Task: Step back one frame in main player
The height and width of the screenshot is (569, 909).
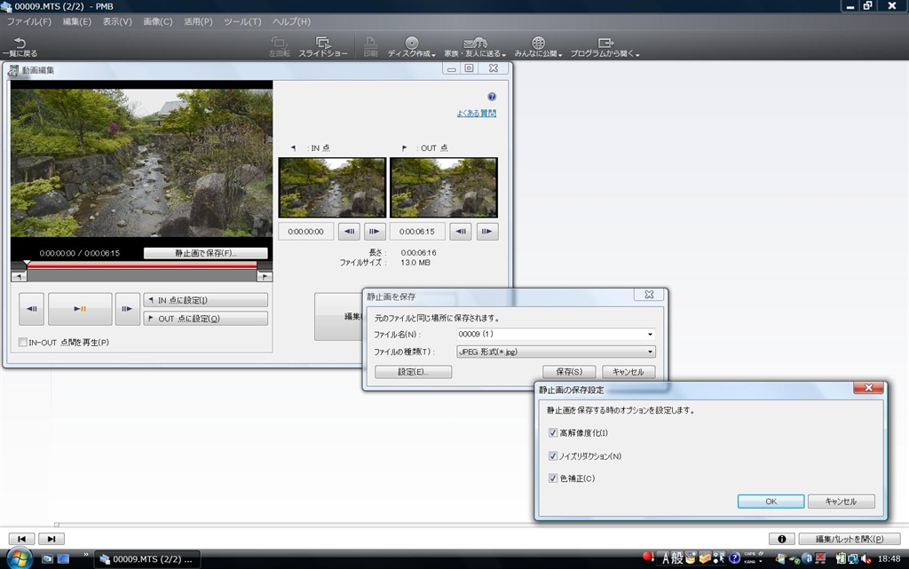Action: coord(31,309)
